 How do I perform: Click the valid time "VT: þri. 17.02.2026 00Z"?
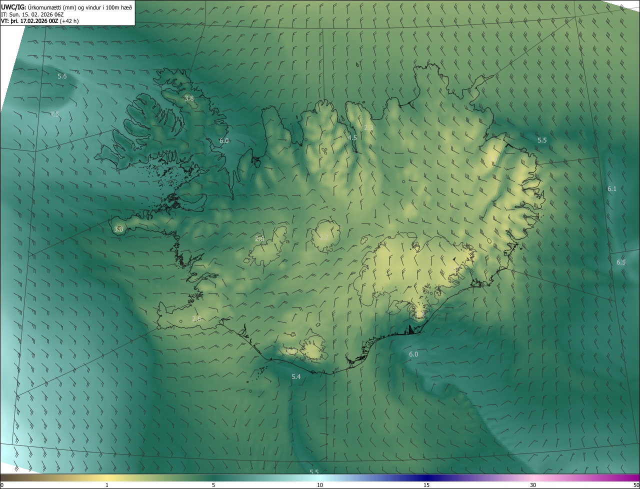point(29,21)
